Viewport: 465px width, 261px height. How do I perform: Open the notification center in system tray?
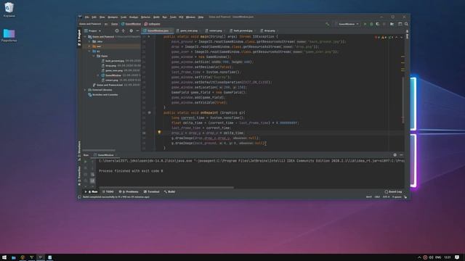click(457, 257)
